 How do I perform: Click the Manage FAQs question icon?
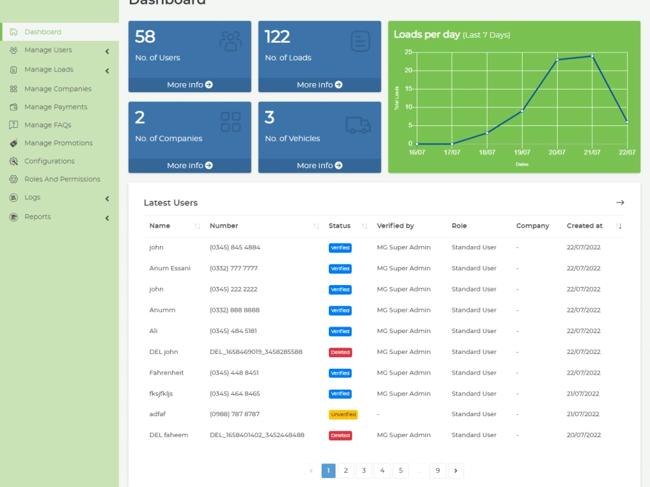(14, 125)
